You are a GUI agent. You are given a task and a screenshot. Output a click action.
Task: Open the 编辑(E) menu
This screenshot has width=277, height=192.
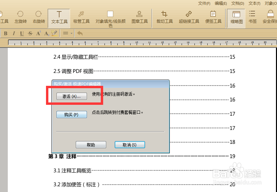tap(221, 3)
